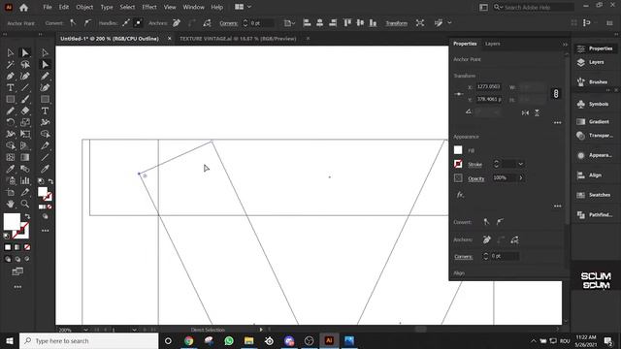Open the artboard navigation dropdown
Viewport: 621px width, 349px height.
pyautogui.click(x=134, y=330)
